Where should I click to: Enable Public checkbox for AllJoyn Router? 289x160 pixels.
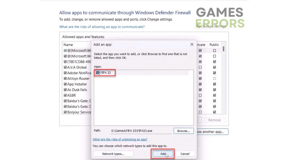point(215,79)
